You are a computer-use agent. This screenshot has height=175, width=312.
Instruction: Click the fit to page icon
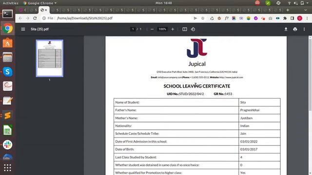[x=185, y=29]
